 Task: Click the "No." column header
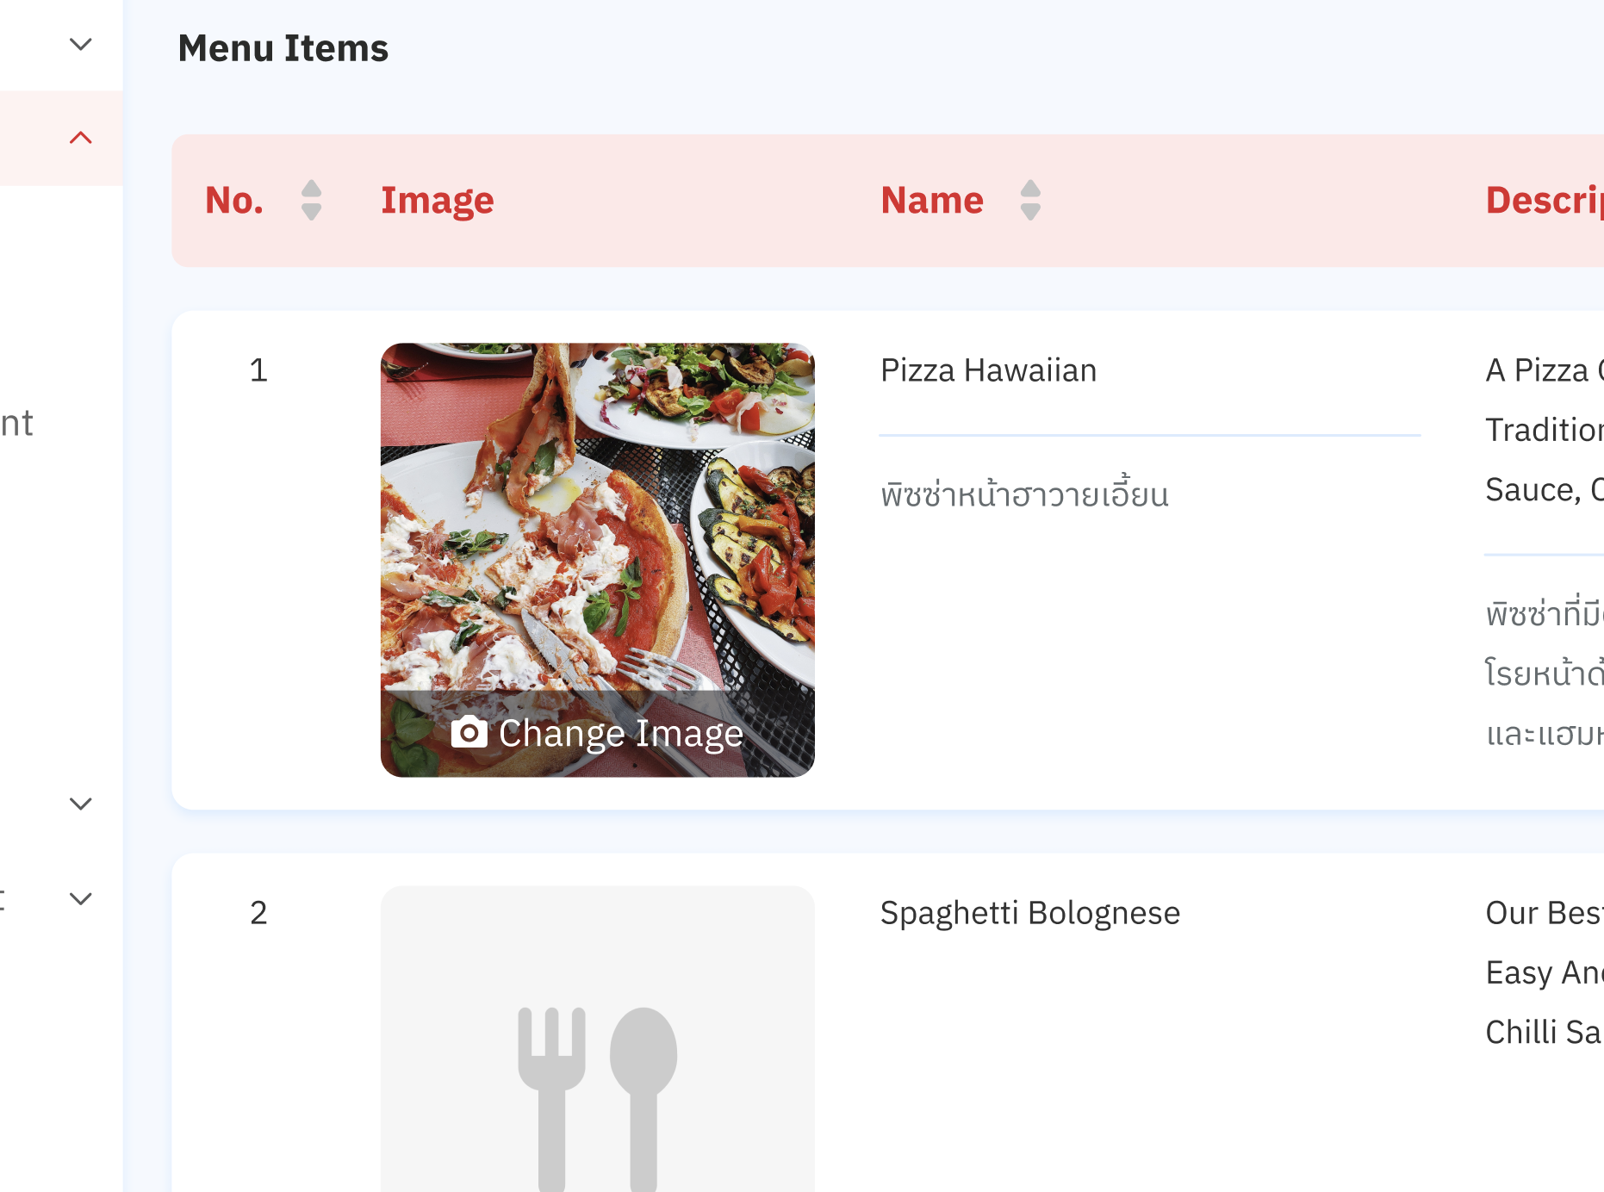(234, 201)
